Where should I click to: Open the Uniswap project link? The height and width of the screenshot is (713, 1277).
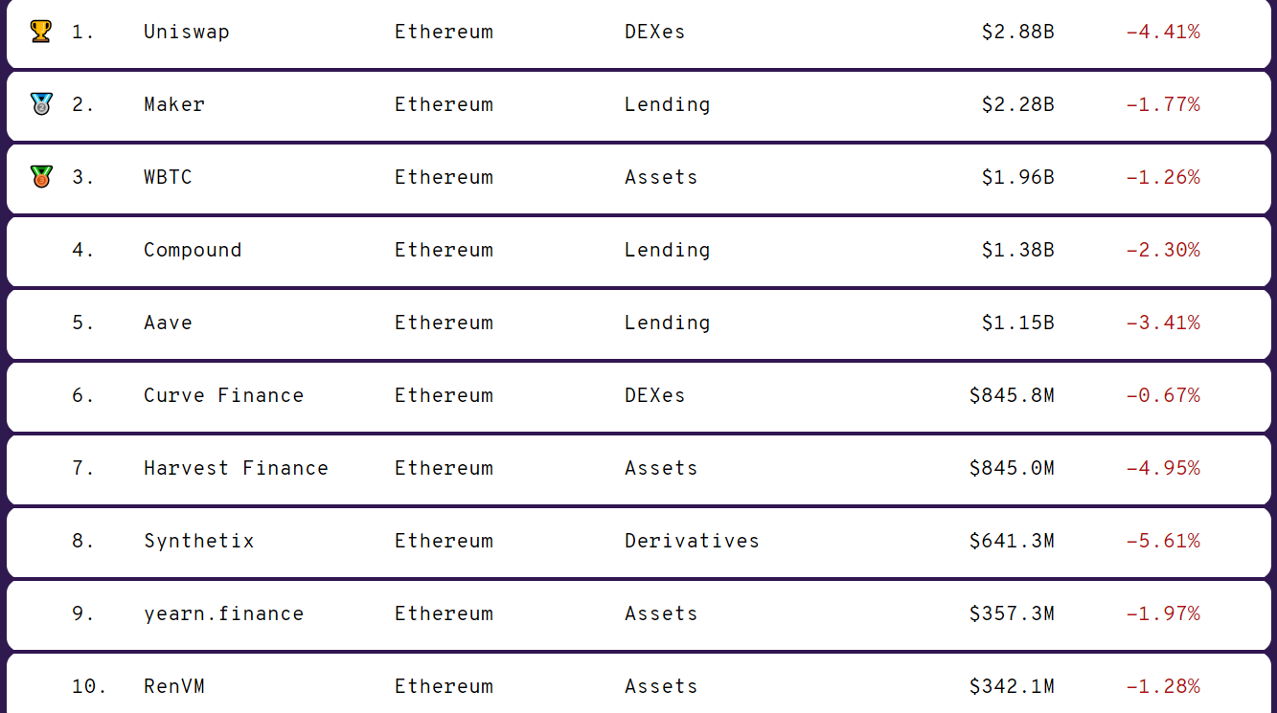click(186, 32)
